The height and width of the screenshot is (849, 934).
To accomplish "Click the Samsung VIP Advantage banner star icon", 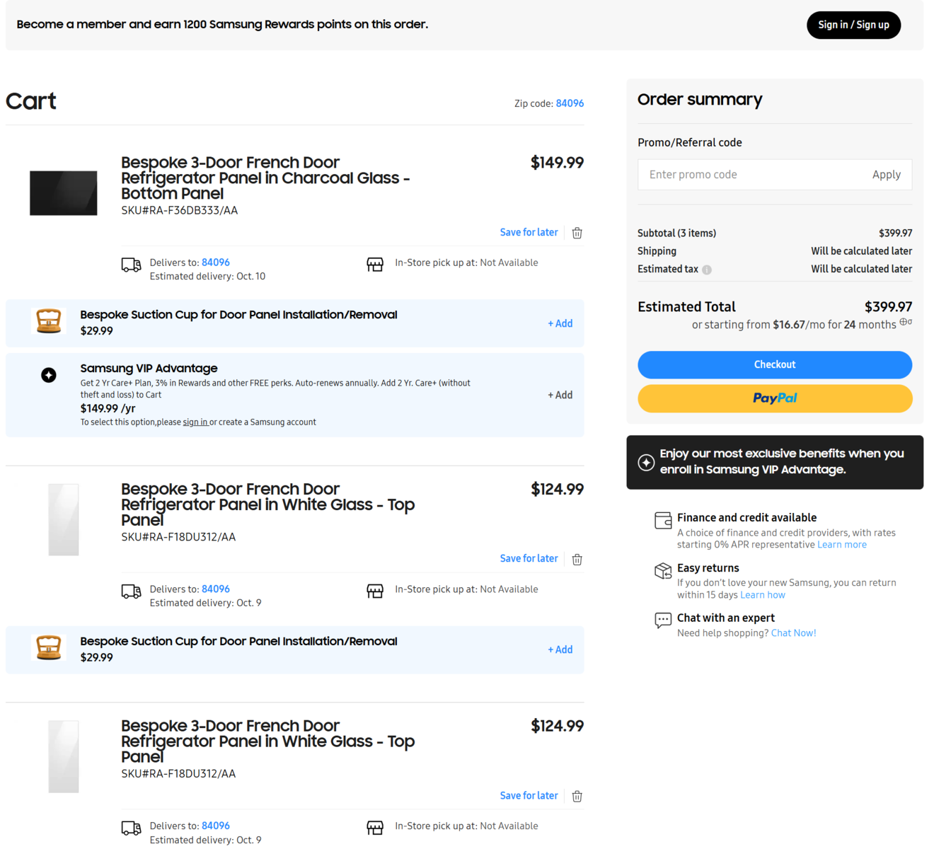I will tap(646, 462).
